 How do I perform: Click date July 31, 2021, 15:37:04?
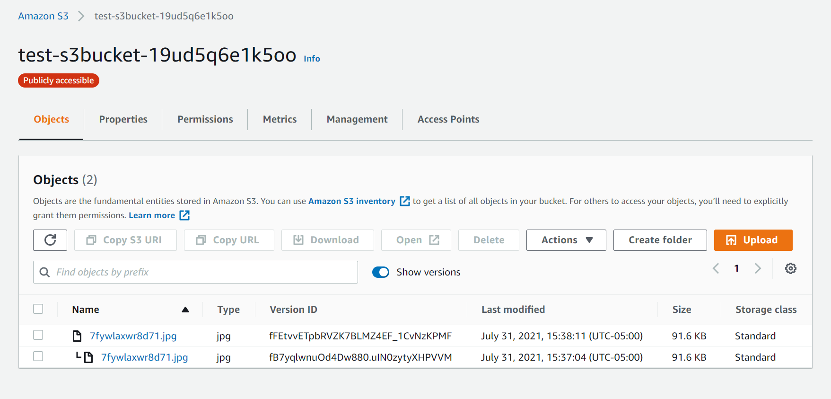562,357
